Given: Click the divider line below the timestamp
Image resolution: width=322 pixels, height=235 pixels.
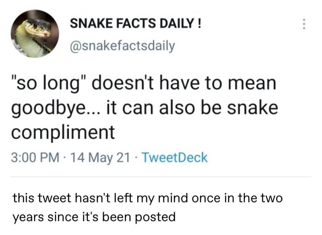Looking at the screenshot, I should [161, 176].
